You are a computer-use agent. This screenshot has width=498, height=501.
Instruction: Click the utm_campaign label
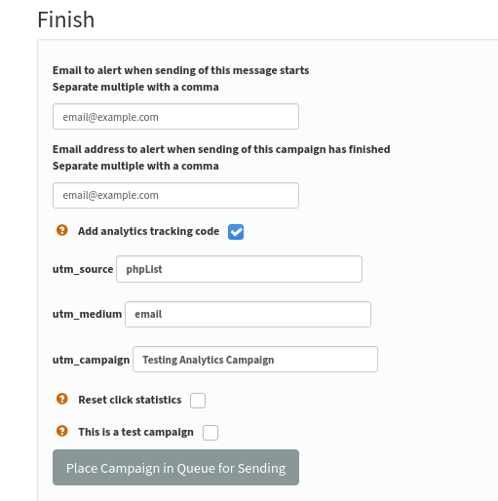[x=91, y=360]
